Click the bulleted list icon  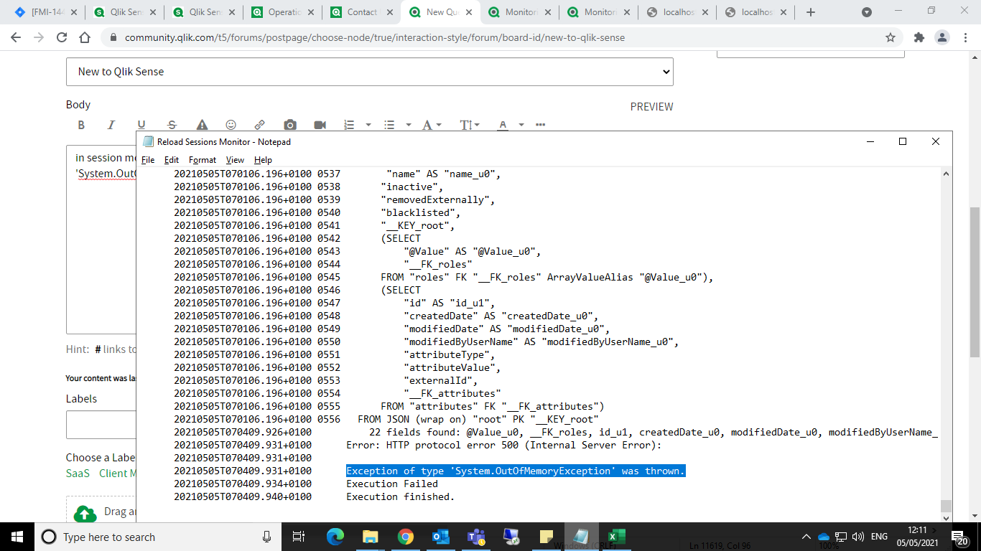coord(389,125)
